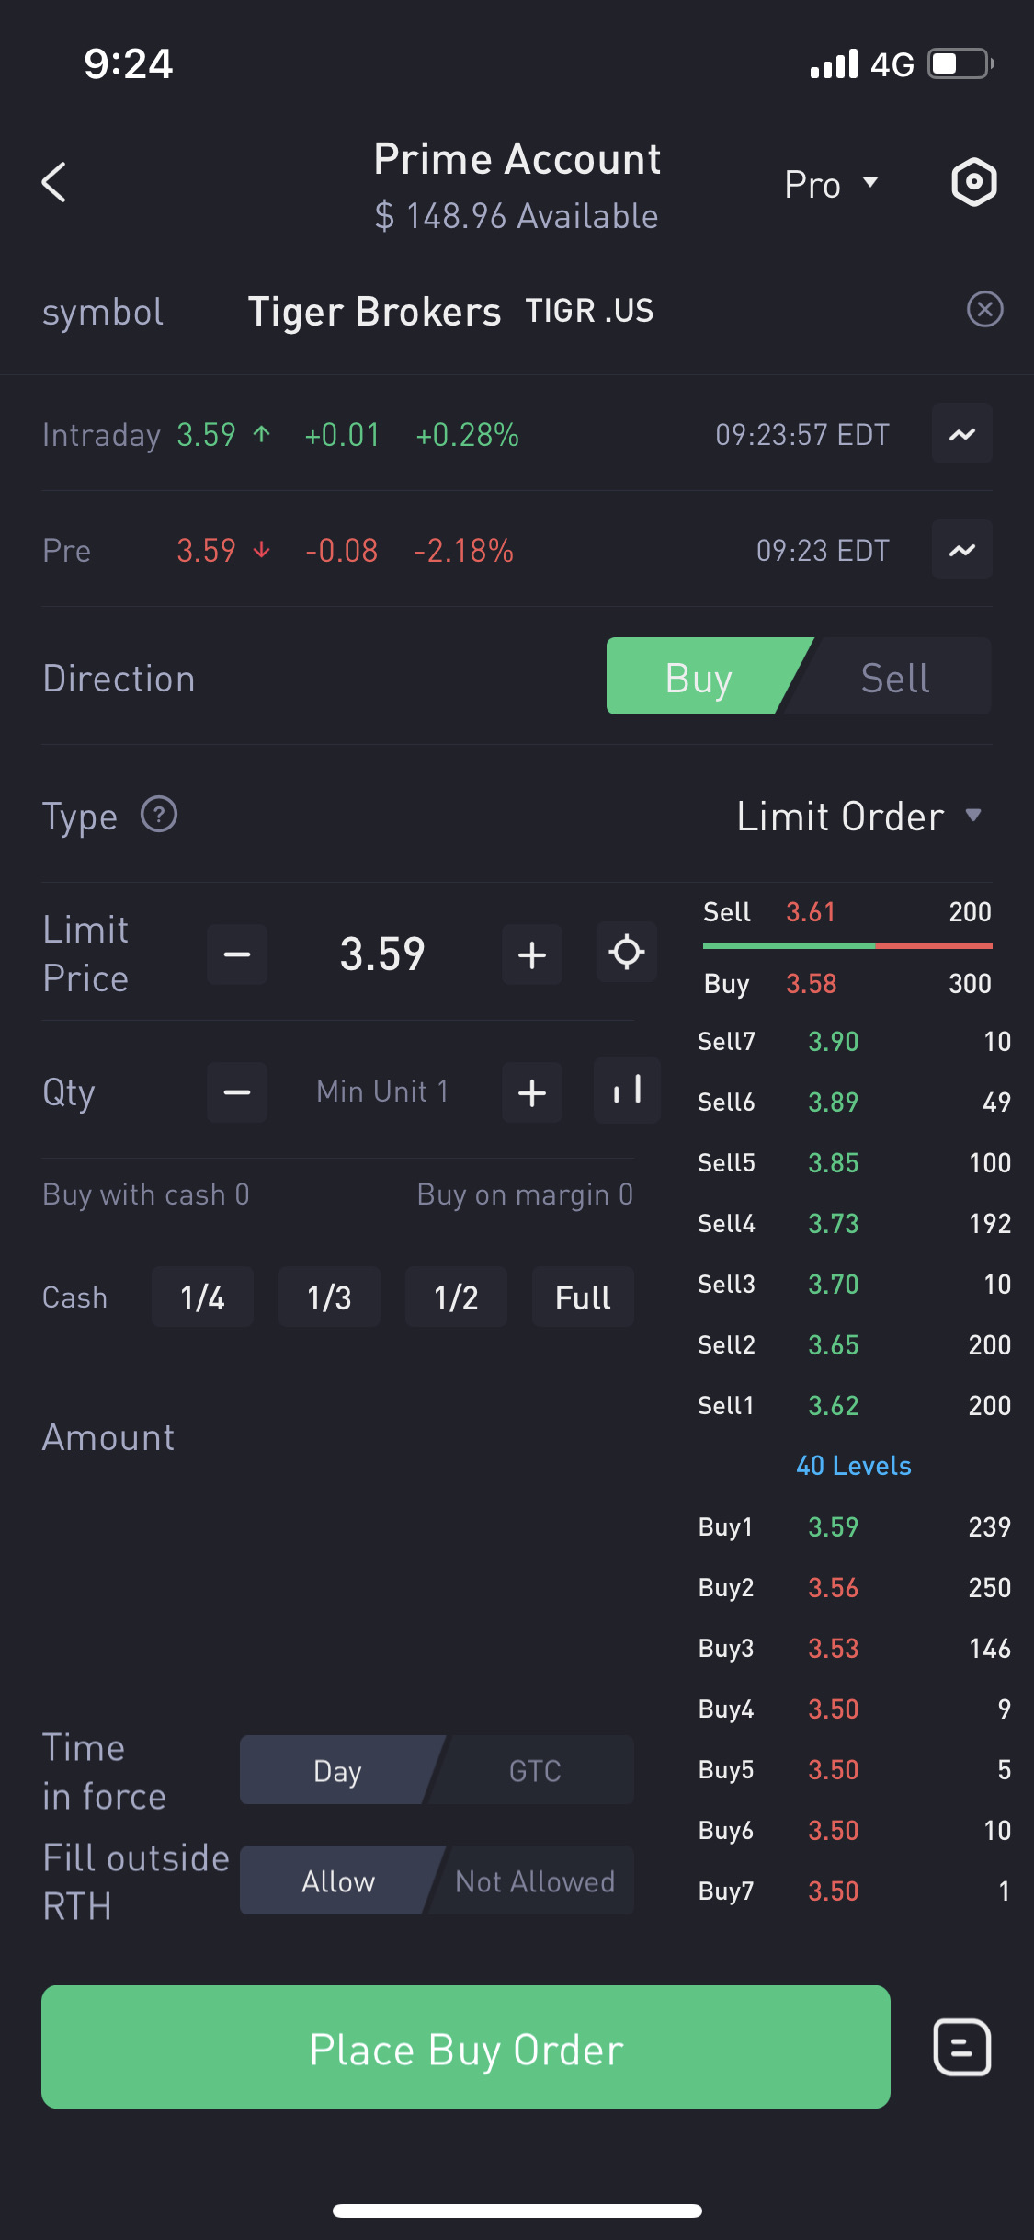Switch direction to Sell
The height and width of the screenshot is (2240, 1034).
click(x=894, y=678)
